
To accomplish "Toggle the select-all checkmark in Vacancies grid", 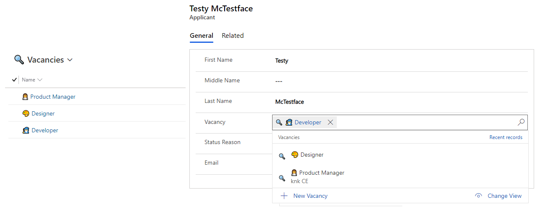I will pos(14,79).
